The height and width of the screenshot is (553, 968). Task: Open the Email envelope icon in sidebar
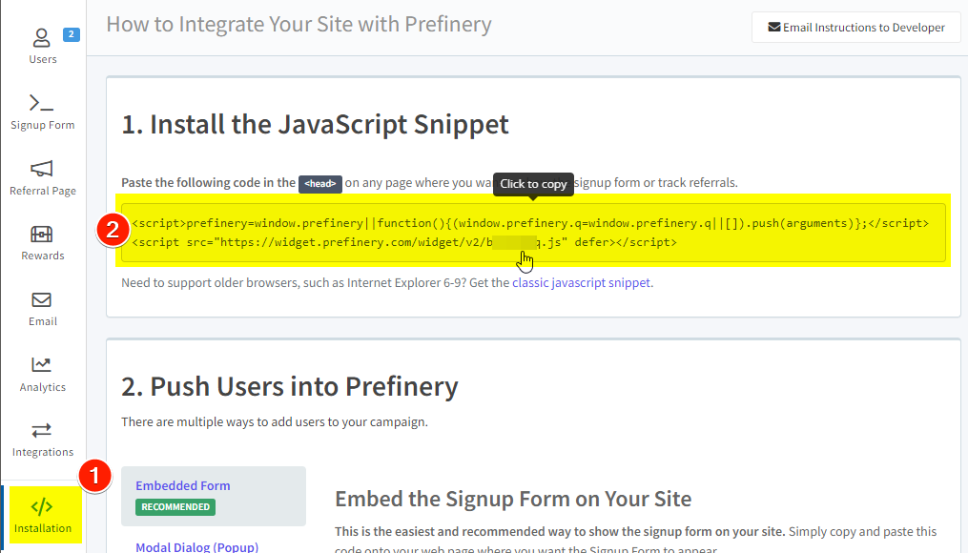tap(42, 299)
